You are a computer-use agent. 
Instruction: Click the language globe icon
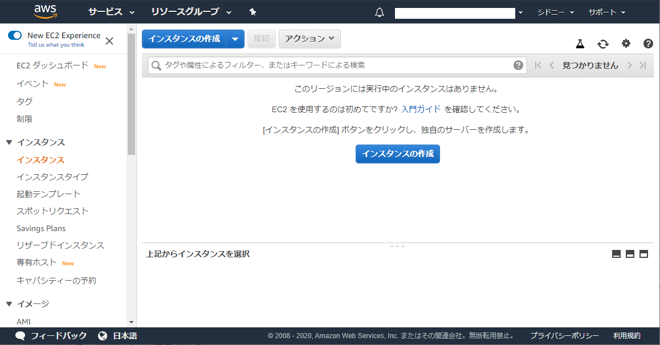pyautogui.click(x=102, y=336)
